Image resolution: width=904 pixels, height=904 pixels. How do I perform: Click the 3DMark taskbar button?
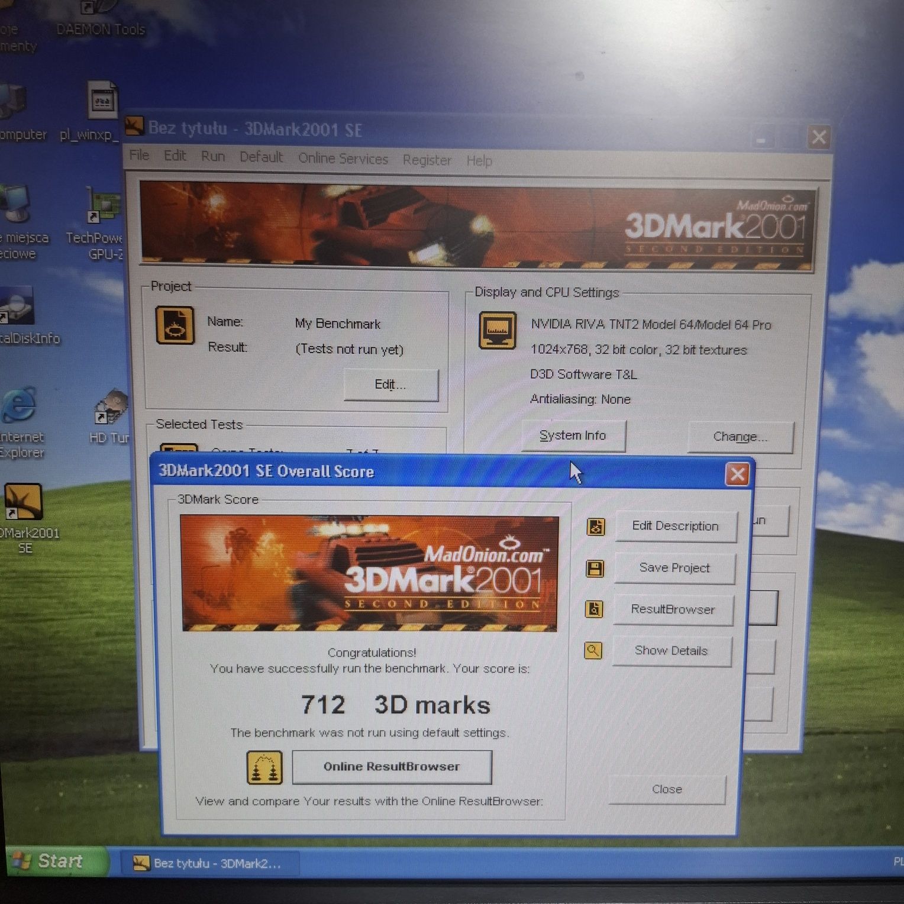[x=211, y=864]
